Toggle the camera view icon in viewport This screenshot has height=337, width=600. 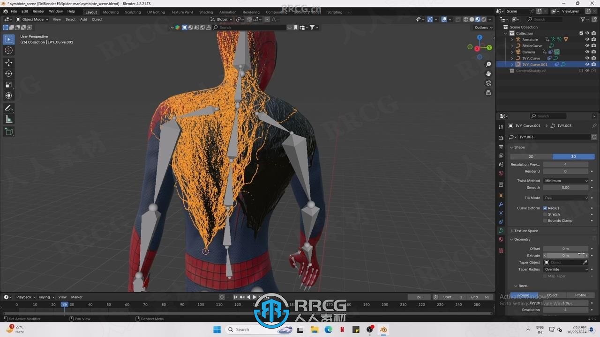coord(488,83)
